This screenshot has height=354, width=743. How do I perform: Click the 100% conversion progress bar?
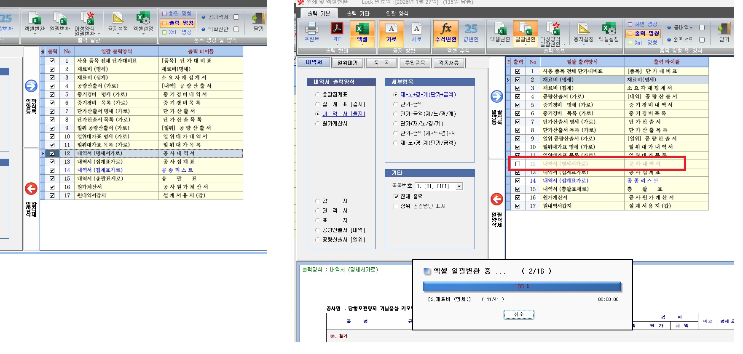522,287
